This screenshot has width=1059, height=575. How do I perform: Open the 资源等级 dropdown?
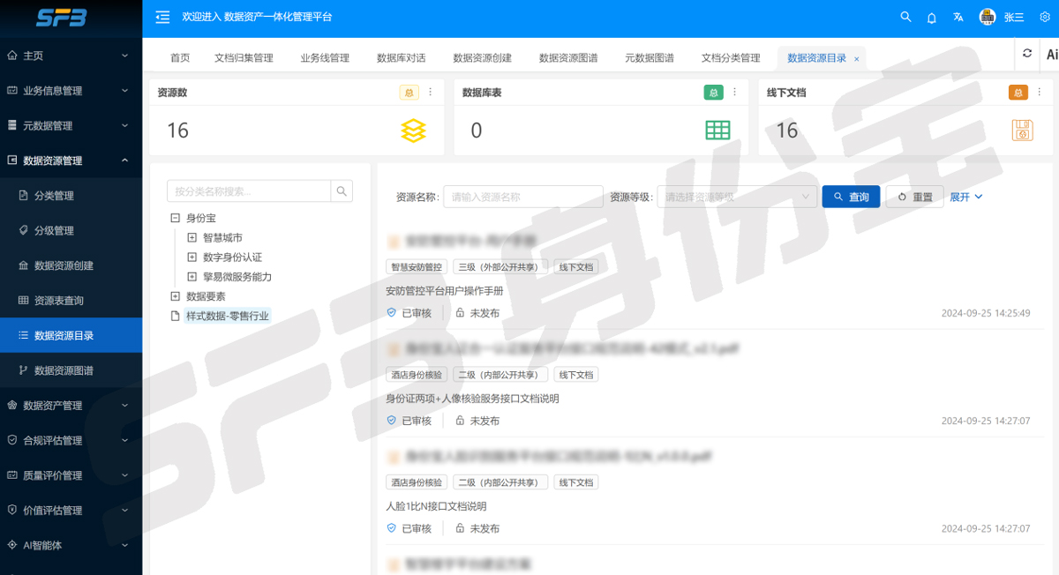pyautogui.click(x=736, y=197)
